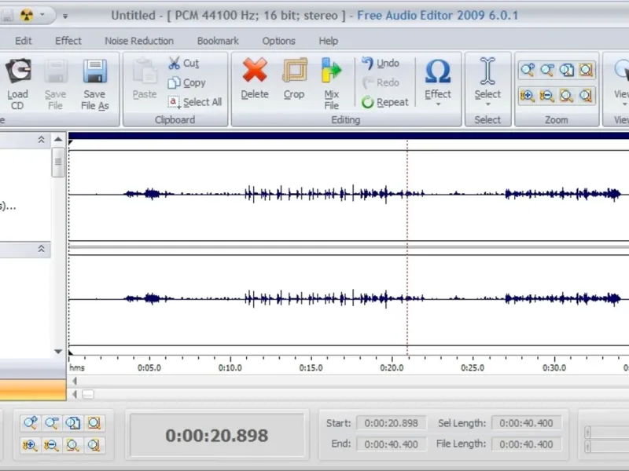Click bottom panel zoom-to-selection page icon
629x471 pixels.
point(73,423)
